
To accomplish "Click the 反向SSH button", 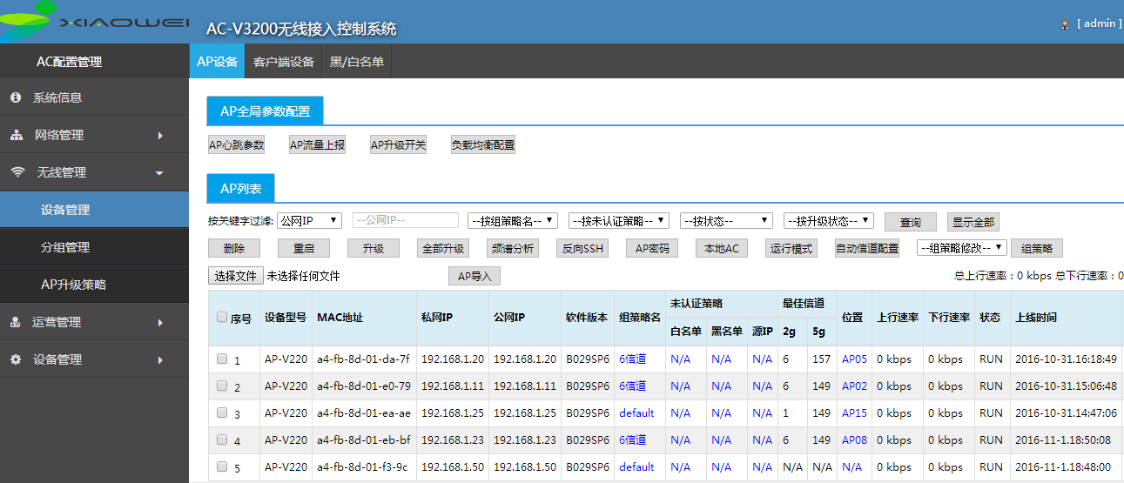I will click(x=582, y=248).
